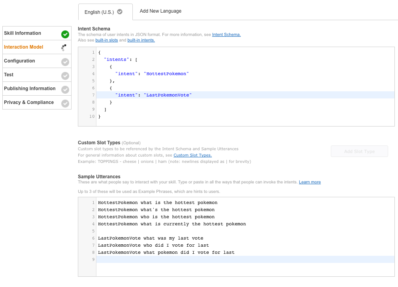Click the gray checkmark beside Privacy & Compliance
The width and height of the screenshot is (398, 287).
(65, 103)
